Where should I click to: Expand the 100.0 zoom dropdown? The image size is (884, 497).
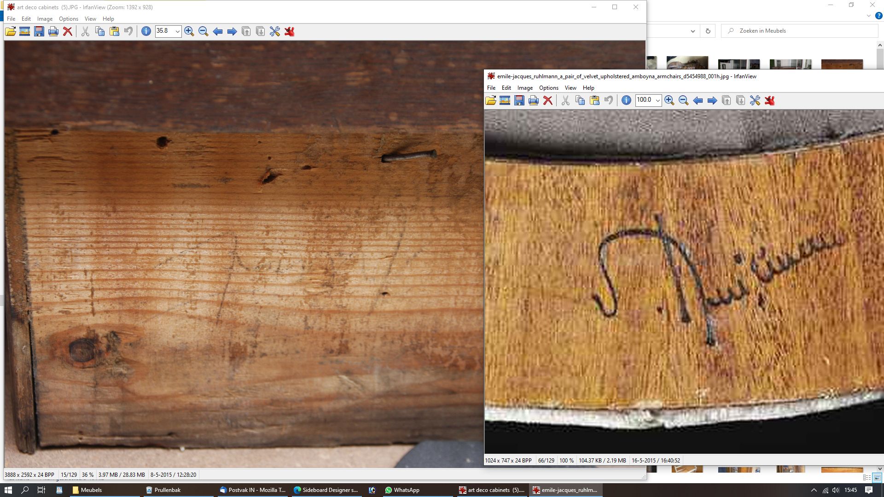(x=657, y=100)
